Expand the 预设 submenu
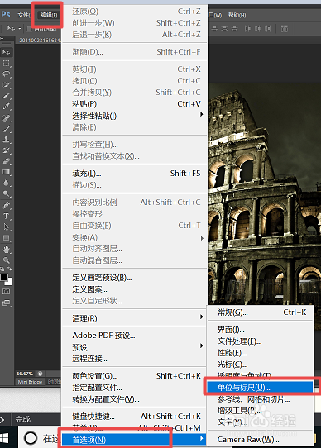 [135, 347]
